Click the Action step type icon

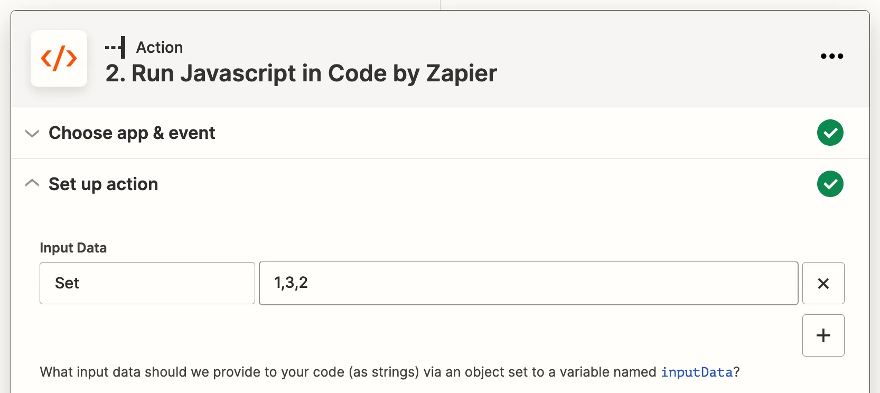coord(115,47)
